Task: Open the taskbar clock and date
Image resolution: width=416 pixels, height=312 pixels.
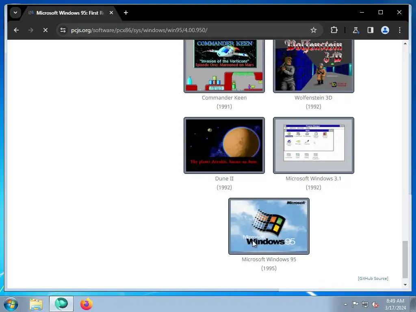Action: (395, 304)
